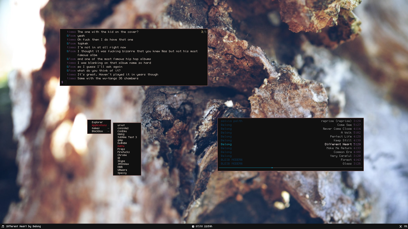Click the '3/6' counter in the chat terminal
Screen dimensions: 408x229
point(204,32)
